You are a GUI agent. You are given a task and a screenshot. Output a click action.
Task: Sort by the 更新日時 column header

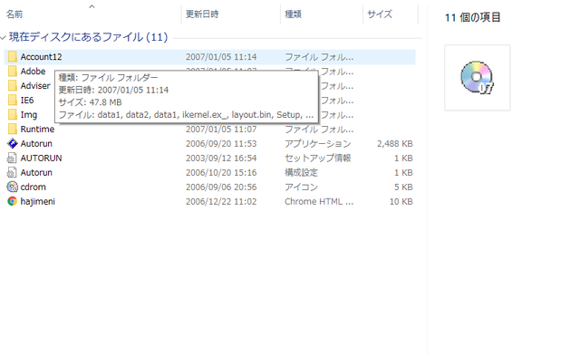coord(202,14)
